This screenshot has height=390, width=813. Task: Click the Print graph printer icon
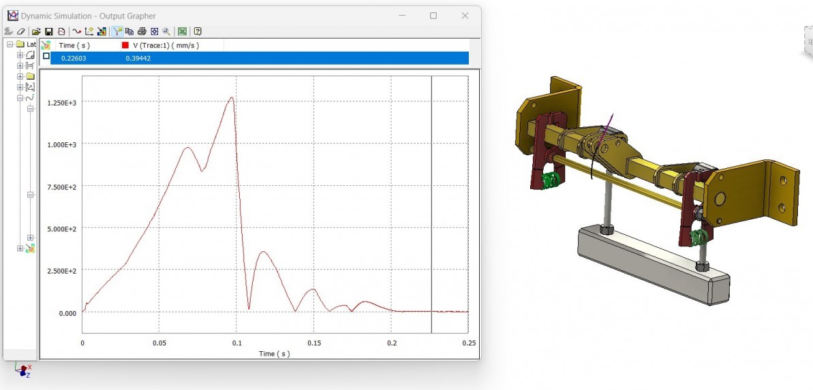[142, 31]
